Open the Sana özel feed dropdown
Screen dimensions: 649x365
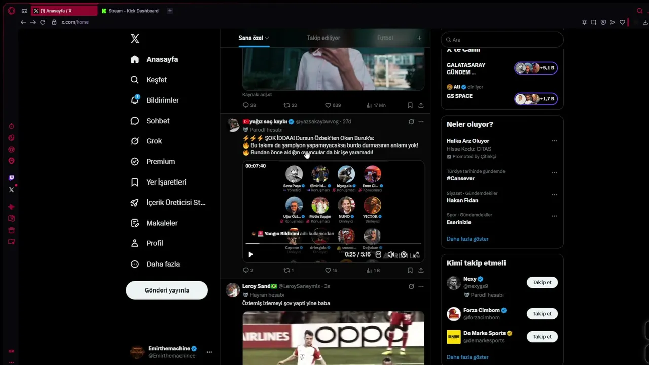tap(254, 38)
